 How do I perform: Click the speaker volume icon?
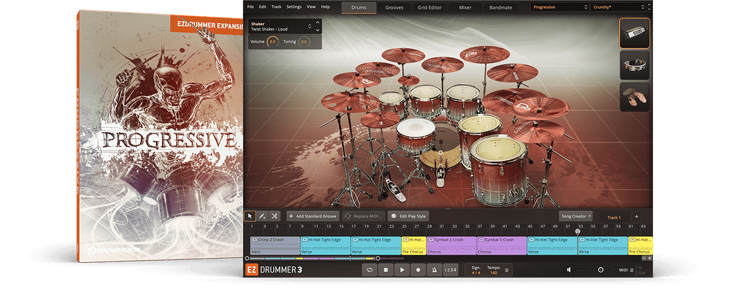[x=568, y=270]
